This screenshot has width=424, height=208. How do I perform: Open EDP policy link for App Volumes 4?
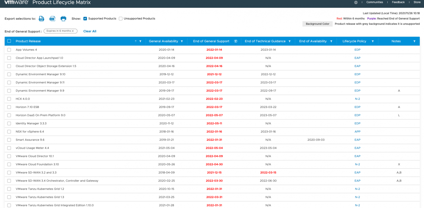[x=357, y=50]
